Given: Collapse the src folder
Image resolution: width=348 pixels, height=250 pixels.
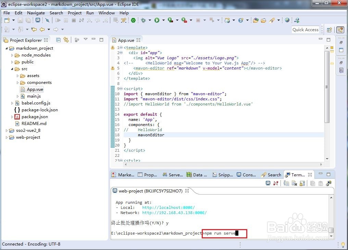Looking at the screenshot, I should [12, 69].
